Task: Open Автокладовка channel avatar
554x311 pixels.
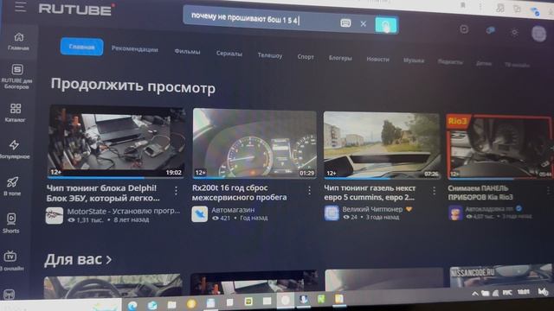Action: point(455,213)
